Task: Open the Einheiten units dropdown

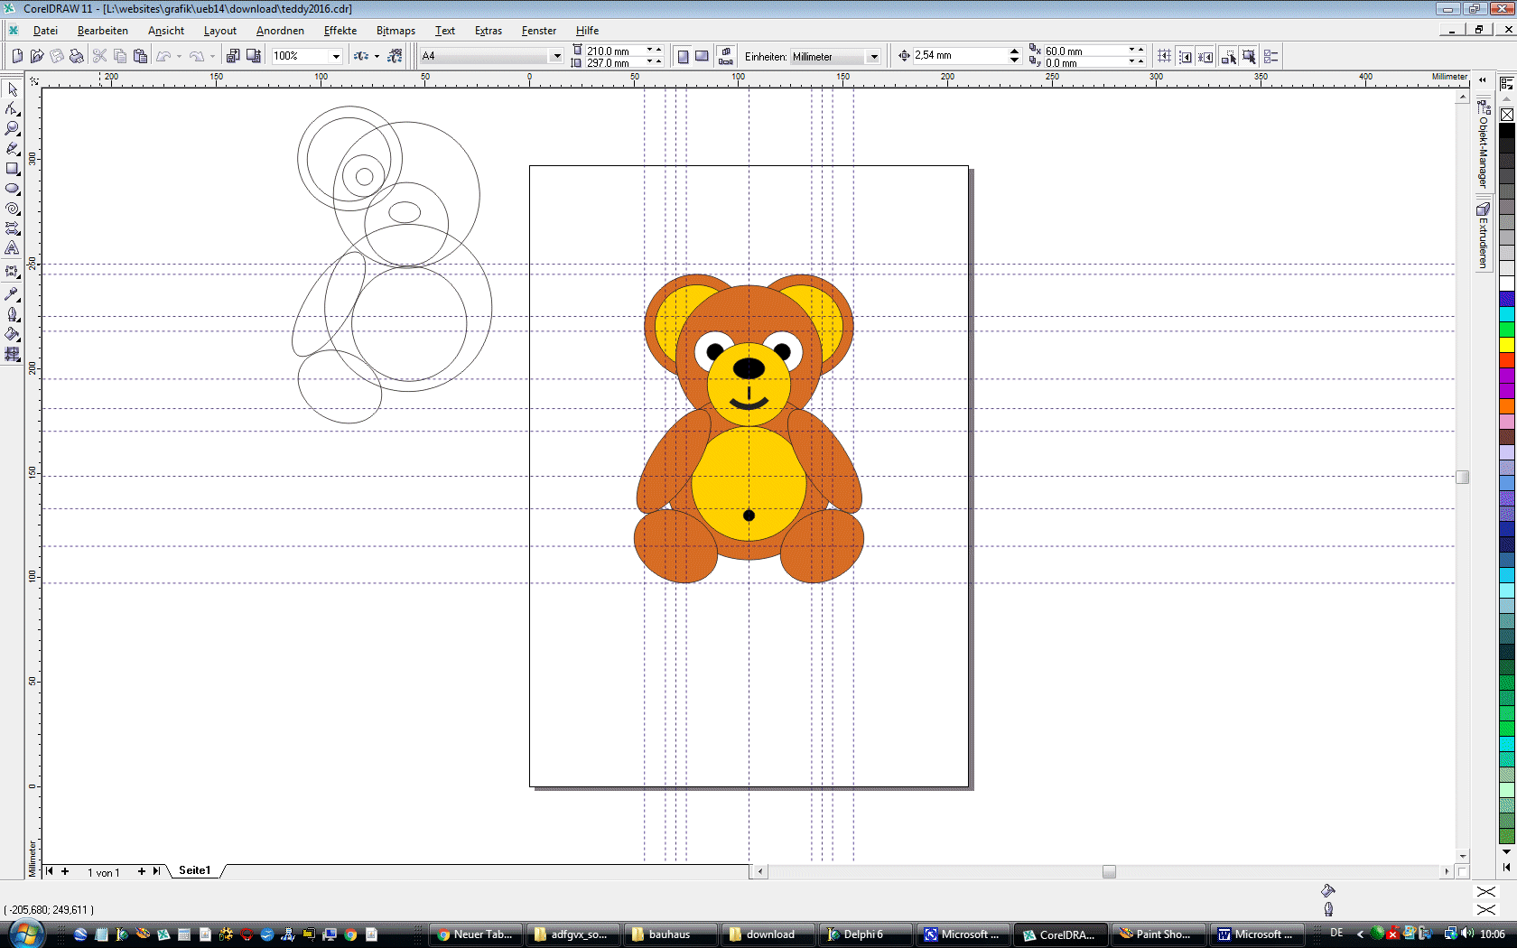Action: pyautogui.click(x=873, y=57)
